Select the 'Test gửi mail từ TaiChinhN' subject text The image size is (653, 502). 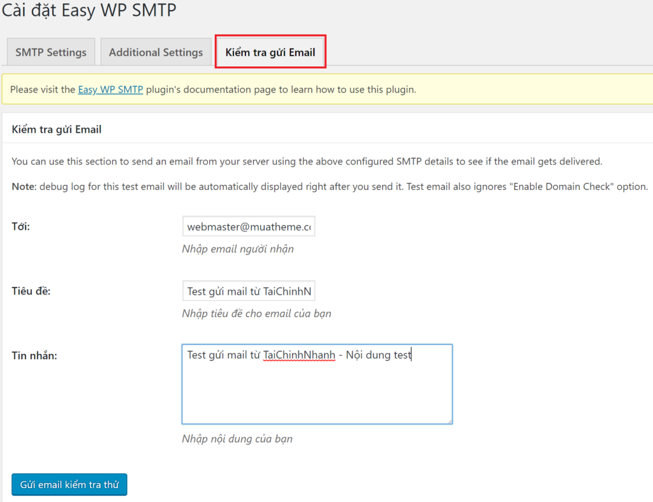point(249,291)
